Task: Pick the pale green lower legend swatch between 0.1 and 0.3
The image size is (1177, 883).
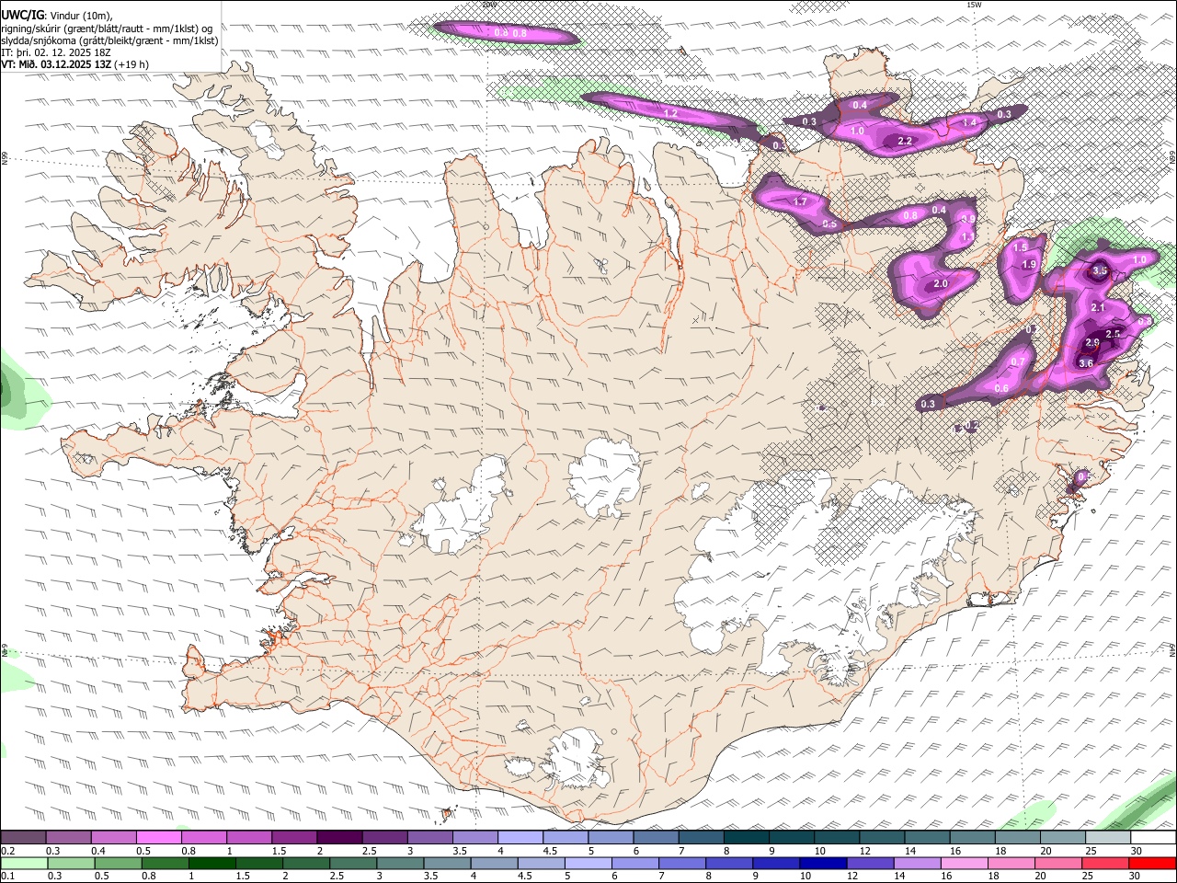Action: point(24,863)
